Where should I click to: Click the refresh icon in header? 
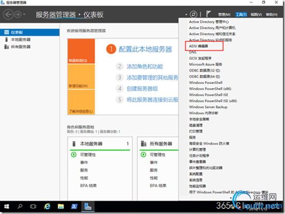click(194, 14)
